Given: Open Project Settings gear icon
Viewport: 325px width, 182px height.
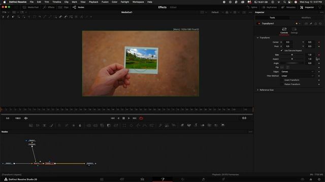Looking at the screenshot, I should [x=319, y=179].
